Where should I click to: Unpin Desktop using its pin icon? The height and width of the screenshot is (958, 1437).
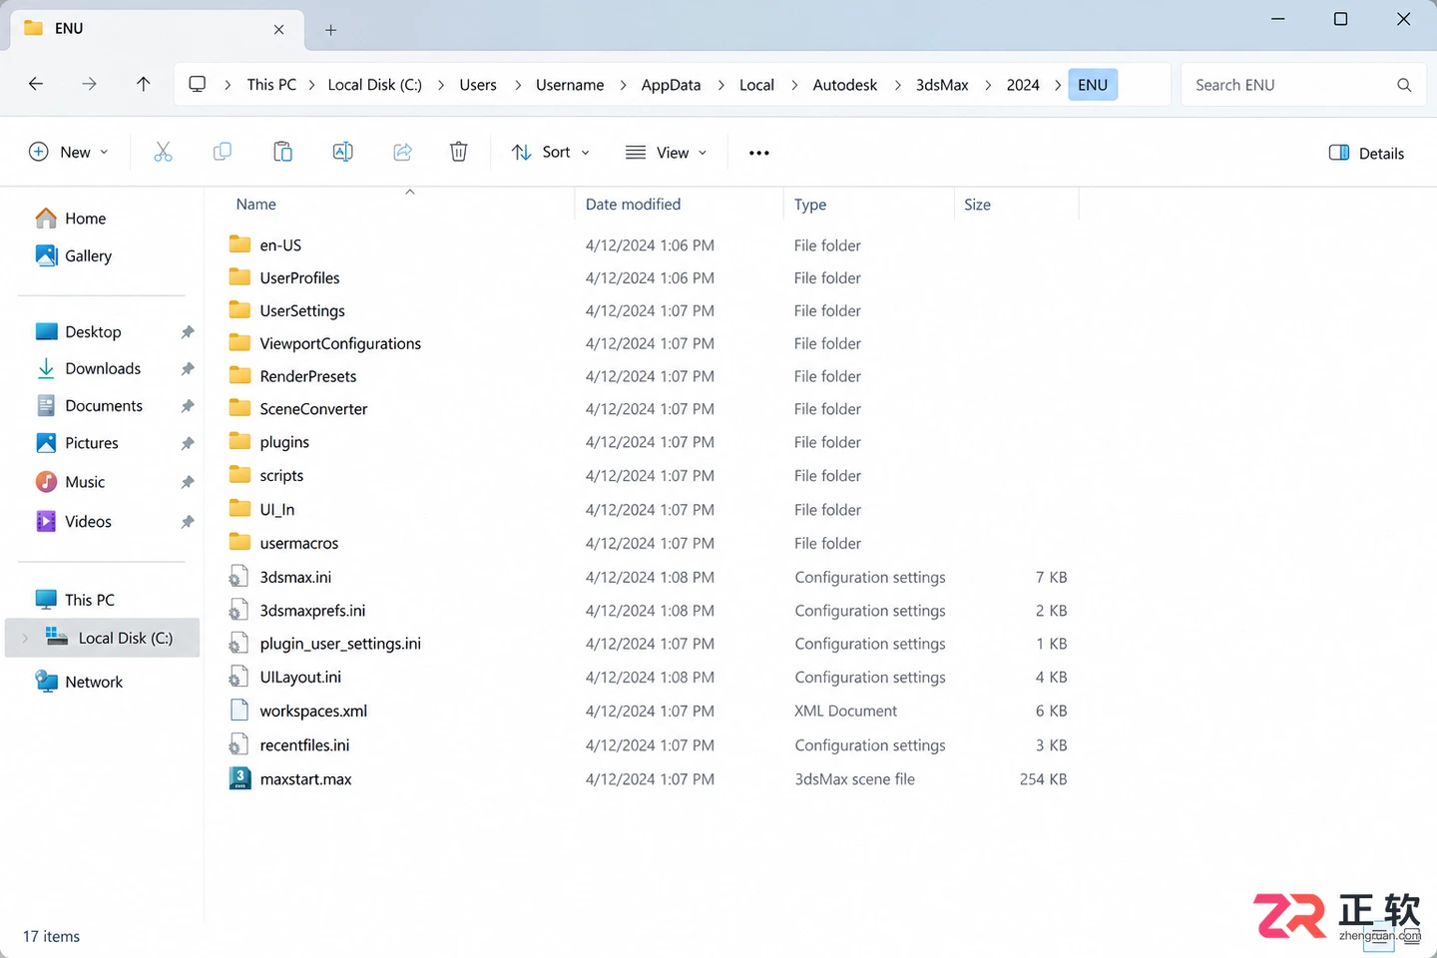pyautogui.click(x=188, y=332)
